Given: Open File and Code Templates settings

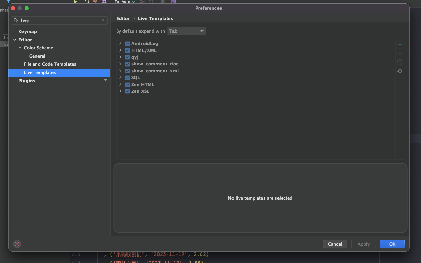Looking at the screenshot, I should [x=50, y=64].
